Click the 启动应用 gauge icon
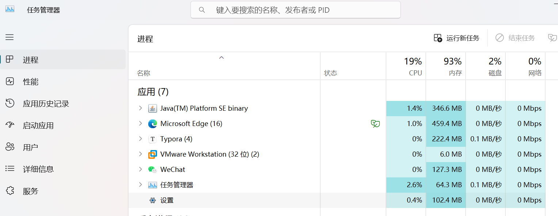This screenshot has width=558, height=216. point(10,125)
